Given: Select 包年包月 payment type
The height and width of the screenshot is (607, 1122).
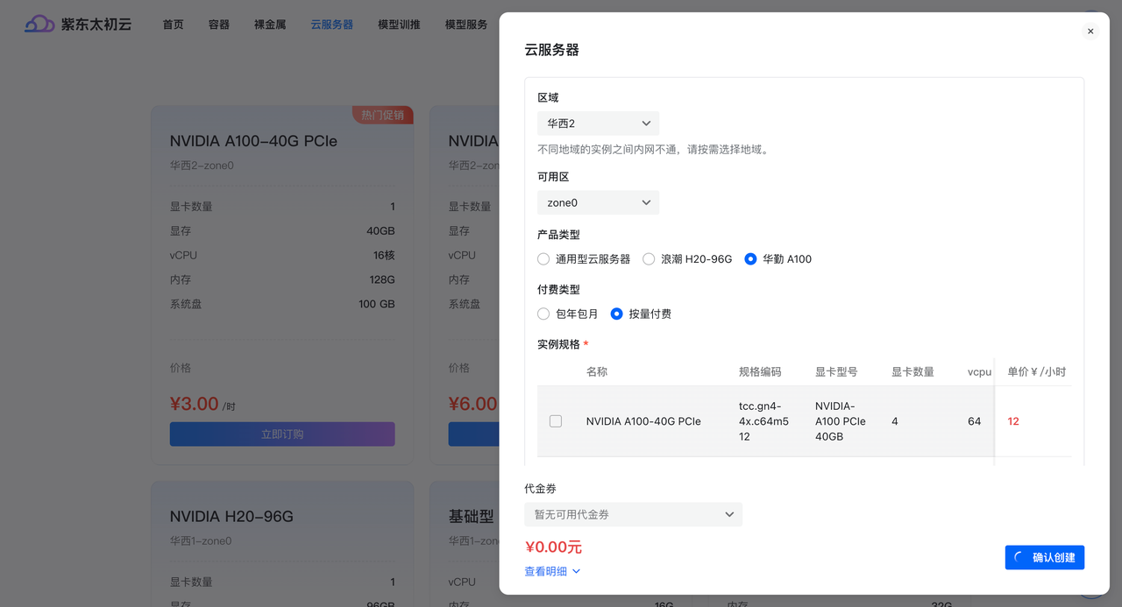Looking at the screenshot, I should [x=543, y=314].
